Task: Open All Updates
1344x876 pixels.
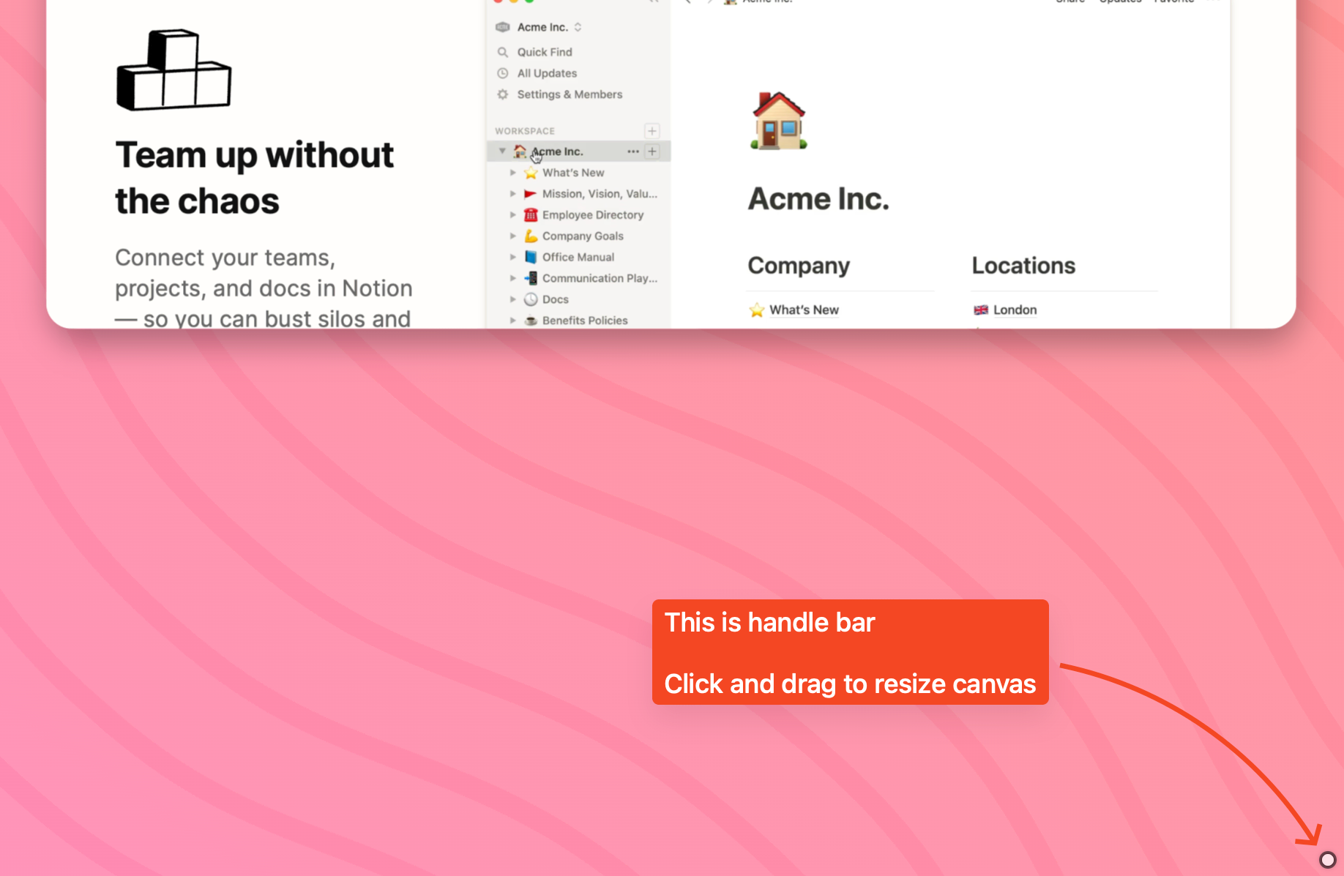Action: tap(547, 73)
